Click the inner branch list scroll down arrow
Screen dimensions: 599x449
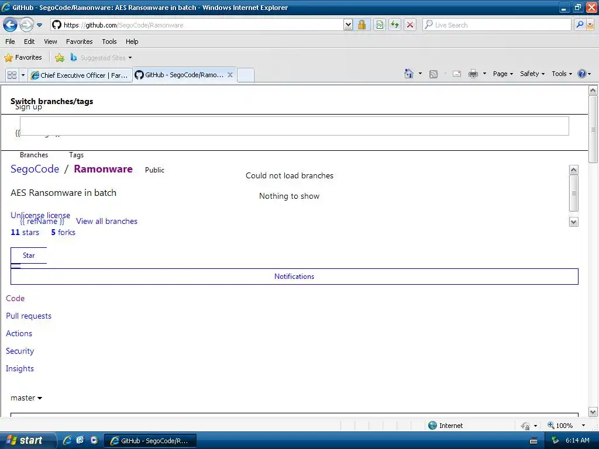573,222
